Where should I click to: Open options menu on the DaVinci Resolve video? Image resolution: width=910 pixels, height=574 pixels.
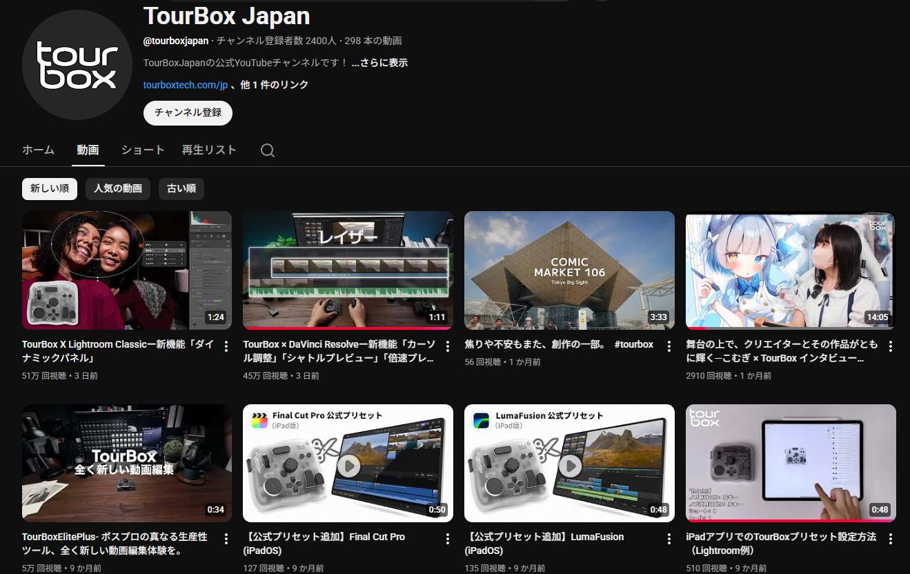(x=447, y=346)
